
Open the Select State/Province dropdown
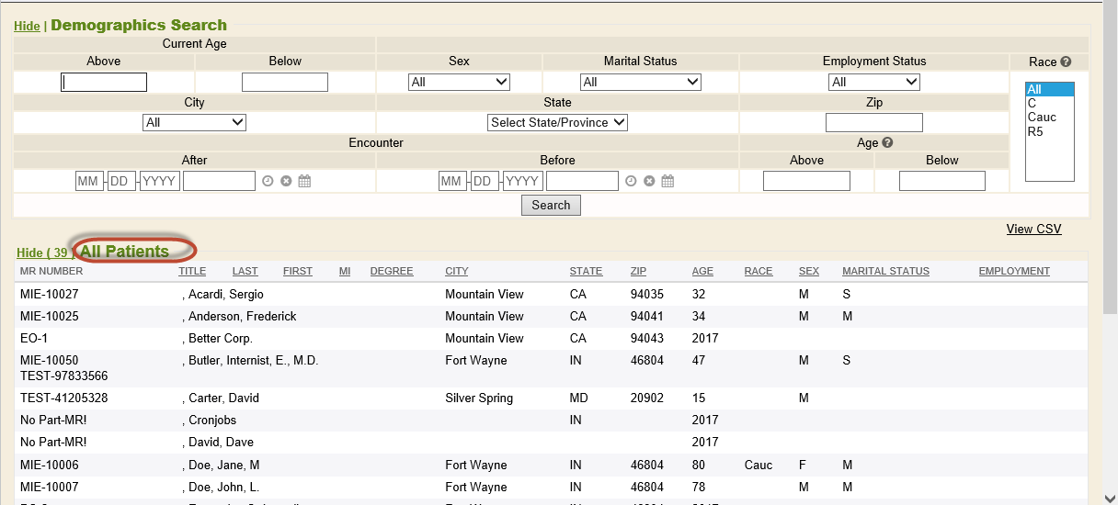point(557,122)
